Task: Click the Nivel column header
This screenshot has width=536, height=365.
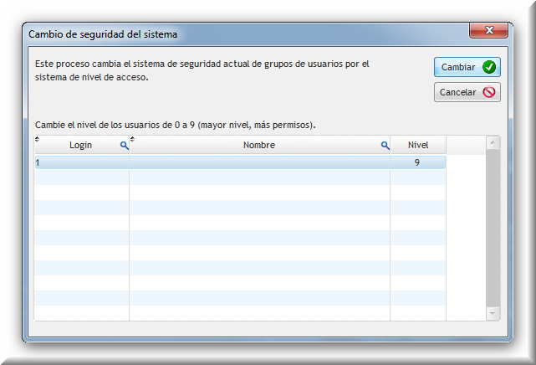Action: coord(417,146)
